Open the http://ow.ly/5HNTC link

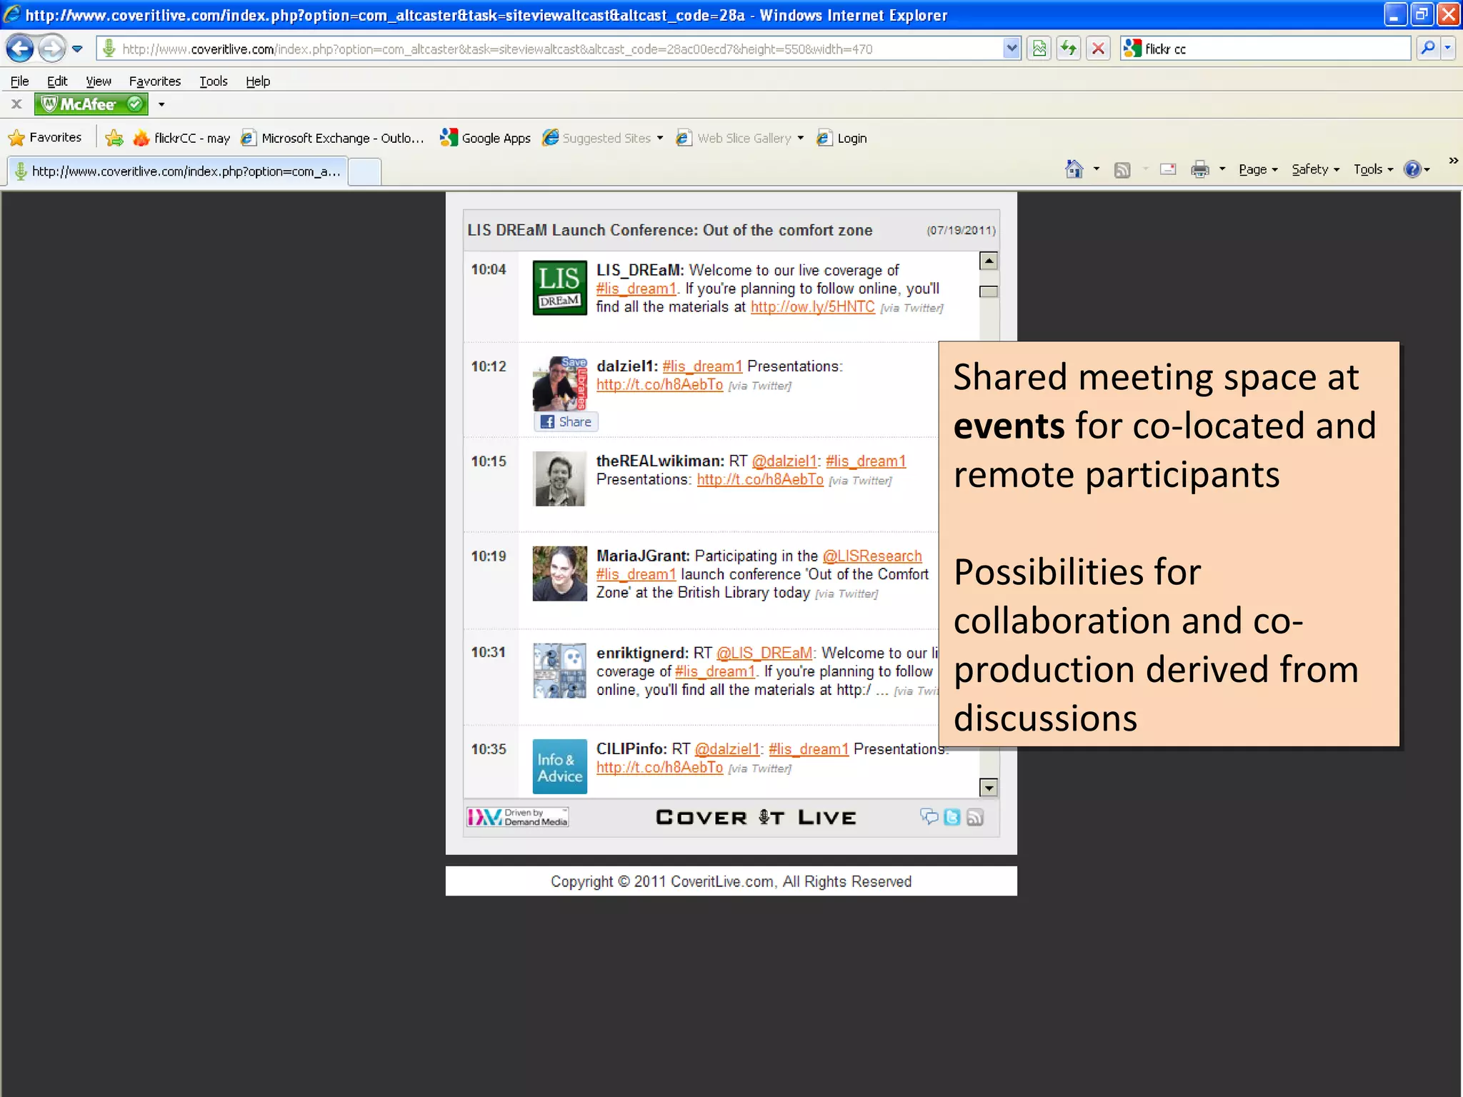(x=812, y=307)
